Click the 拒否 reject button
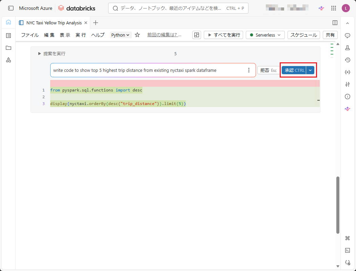Image resolution: width=356 pixels, height=271 pixels. (x=268, y=70)
